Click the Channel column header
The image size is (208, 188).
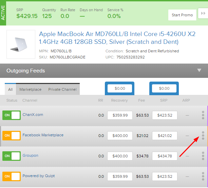click(30, 100)
